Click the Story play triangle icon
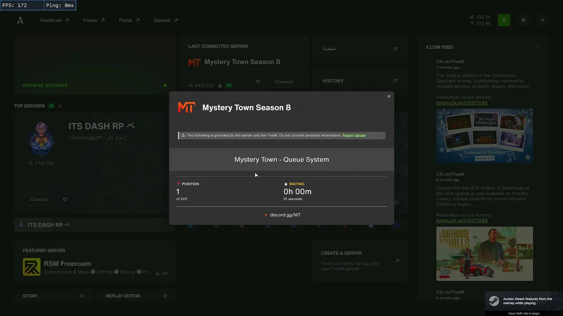Image resolution: width=563 pixels, height=316 pixels. (x=82, y=296)
